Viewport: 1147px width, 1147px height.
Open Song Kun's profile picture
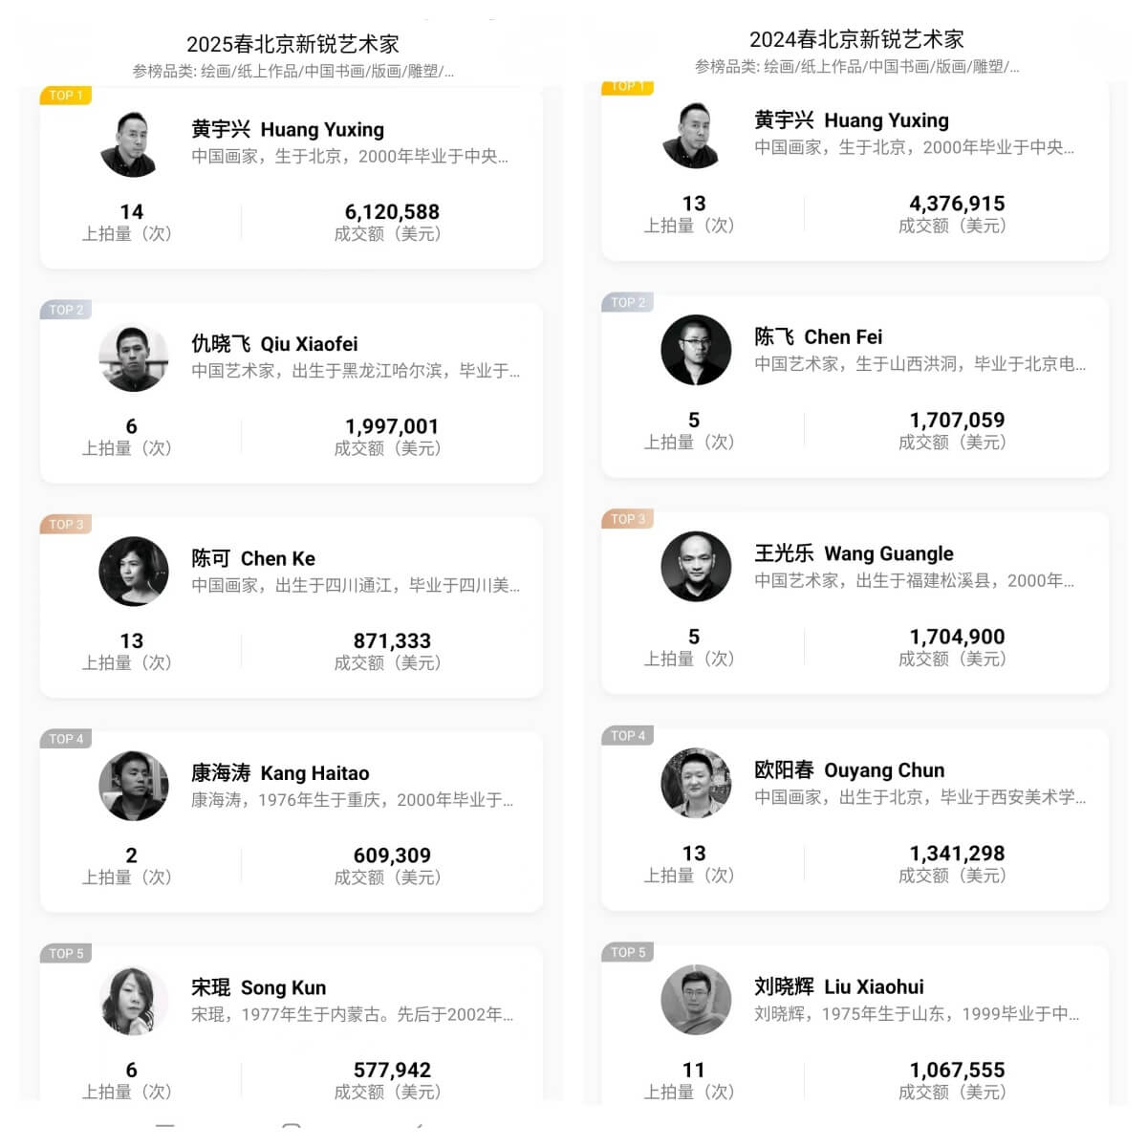tap(134, 1001)
